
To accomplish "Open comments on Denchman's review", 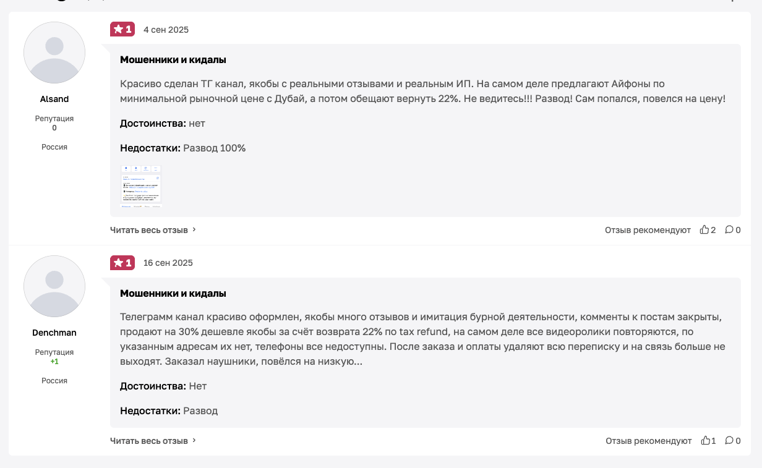I will point(729,441).
